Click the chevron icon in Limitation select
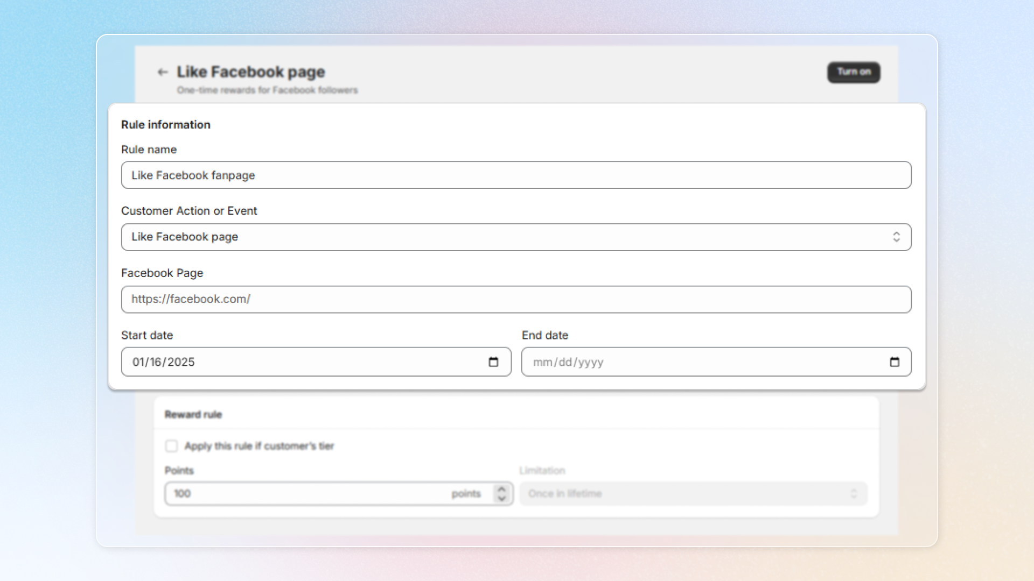 pyautogui.click(x=854, y=494)
